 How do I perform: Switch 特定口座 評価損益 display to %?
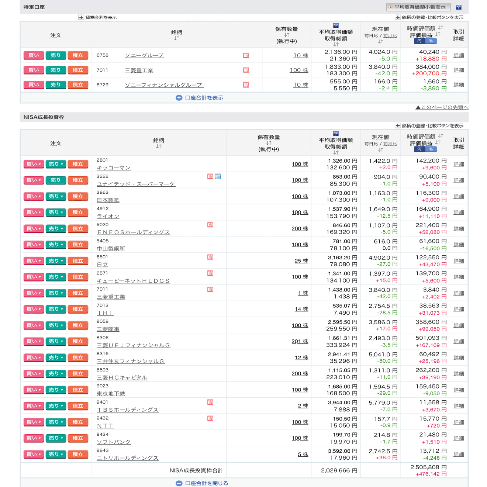431,41
